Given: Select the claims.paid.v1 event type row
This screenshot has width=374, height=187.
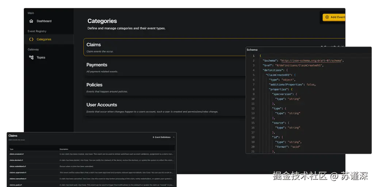Looking at the screenshot, I should click(92, 185).
